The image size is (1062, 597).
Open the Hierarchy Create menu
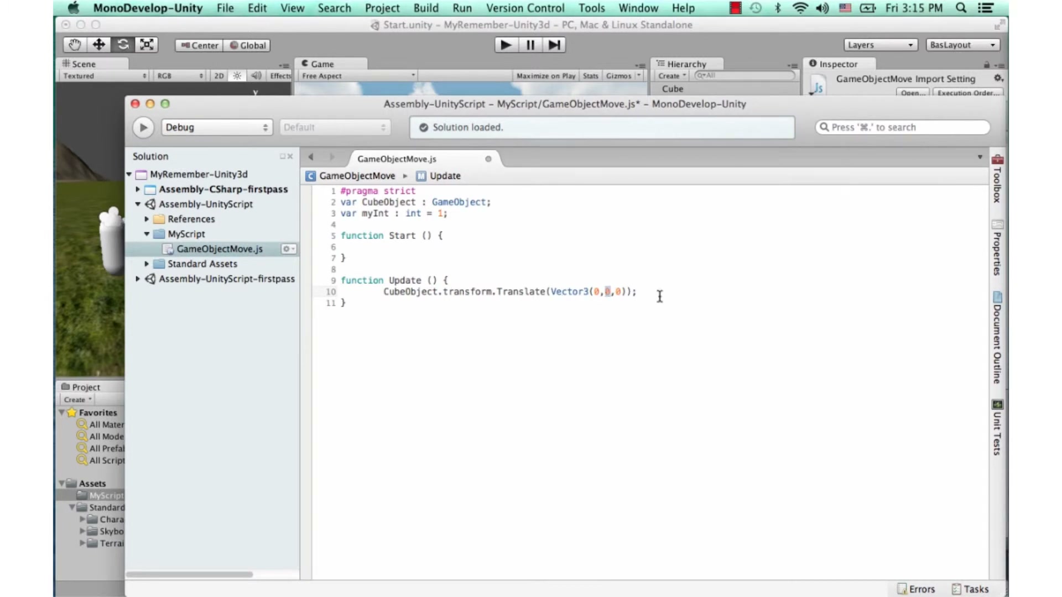pyautogui.click(x=671, y=76)
